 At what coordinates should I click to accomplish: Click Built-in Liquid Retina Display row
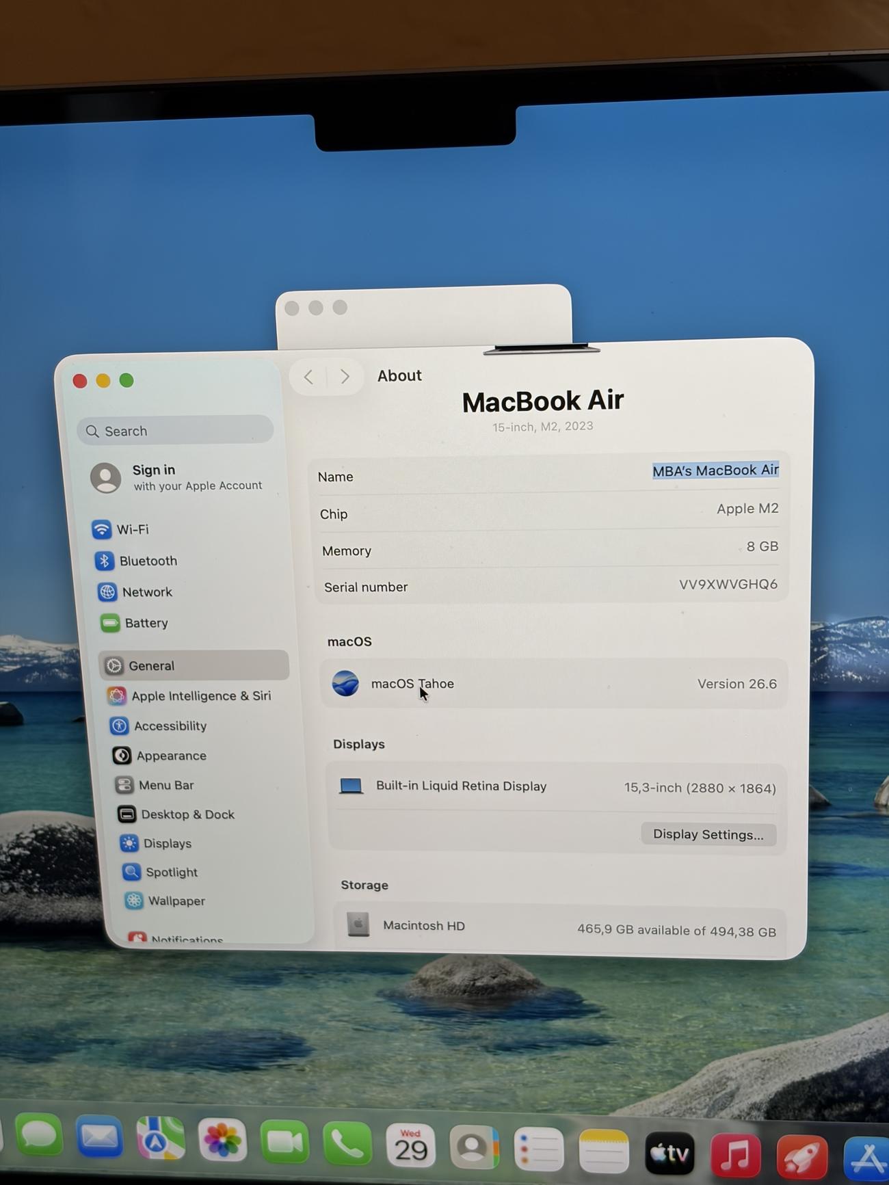pos(557,787)
